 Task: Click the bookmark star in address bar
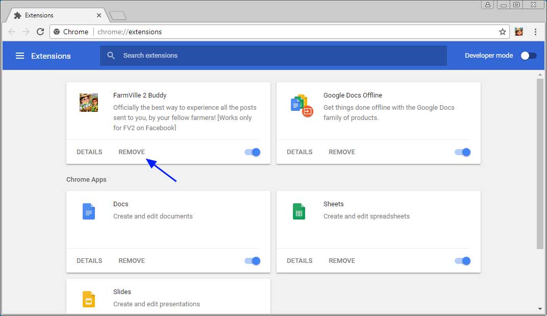tap(503, 31)
